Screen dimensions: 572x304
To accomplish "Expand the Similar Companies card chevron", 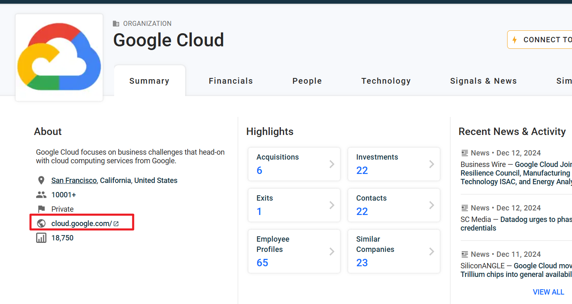I will [432, 251].
